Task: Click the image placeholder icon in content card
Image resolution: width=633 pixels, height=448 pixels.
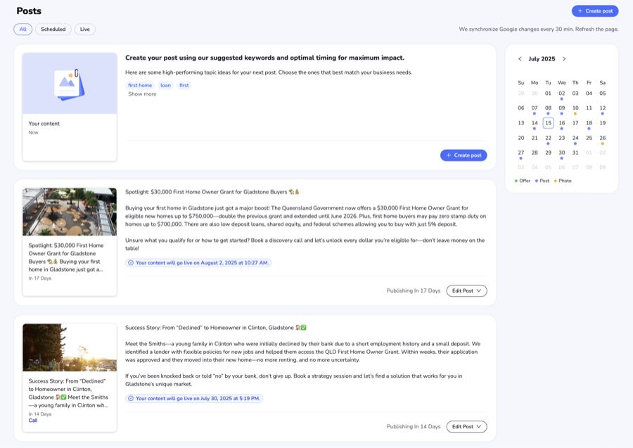Action: (x=70, y=84)
